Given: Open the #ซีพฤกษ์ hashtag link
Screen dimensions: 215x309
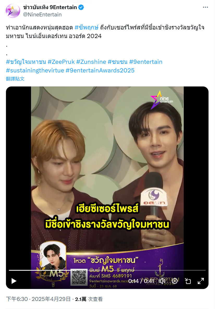Looking at the screenshot, I should tap(87, 27).
